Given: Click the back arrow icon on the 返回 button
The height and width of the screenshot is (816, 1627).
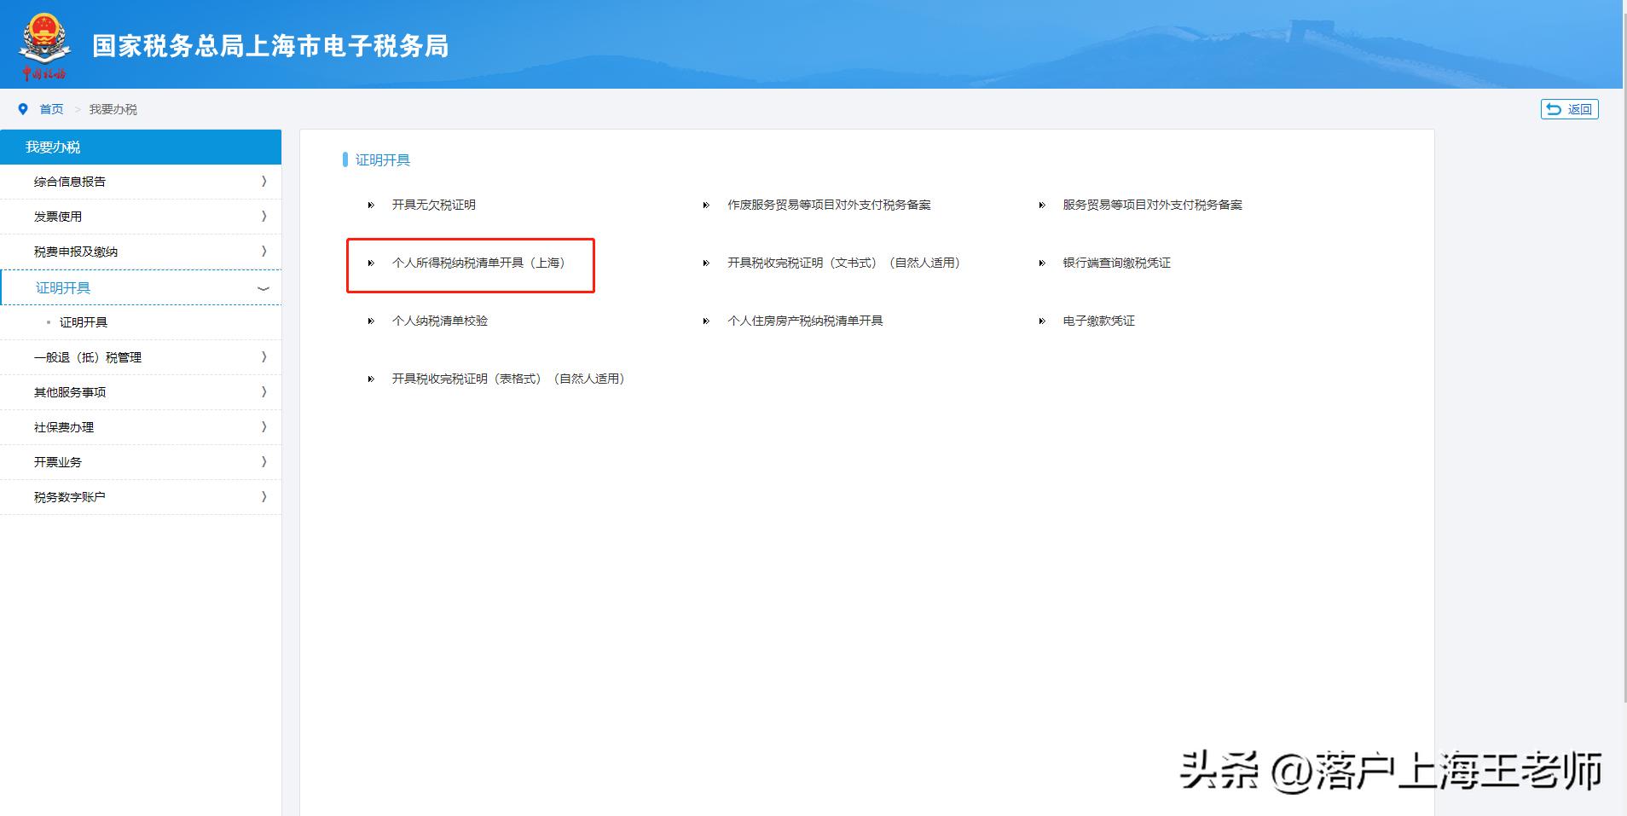Looking at the screenshot, I should 1554,109.
